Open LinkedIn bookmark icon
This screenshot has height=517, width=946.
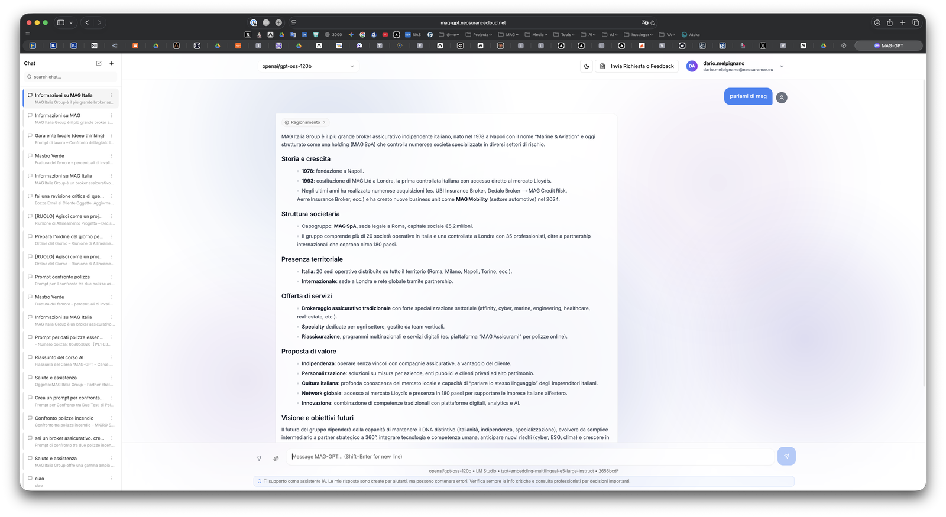tap(304, 35)
